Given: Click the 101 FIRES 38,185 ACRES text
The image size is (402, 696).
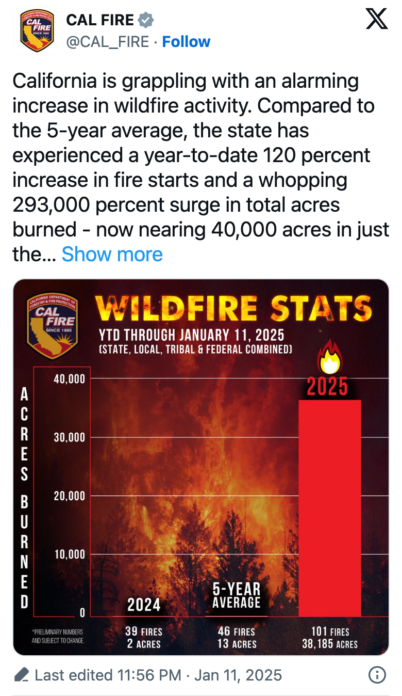Looking at the screenshot, I should click(330, 638).
